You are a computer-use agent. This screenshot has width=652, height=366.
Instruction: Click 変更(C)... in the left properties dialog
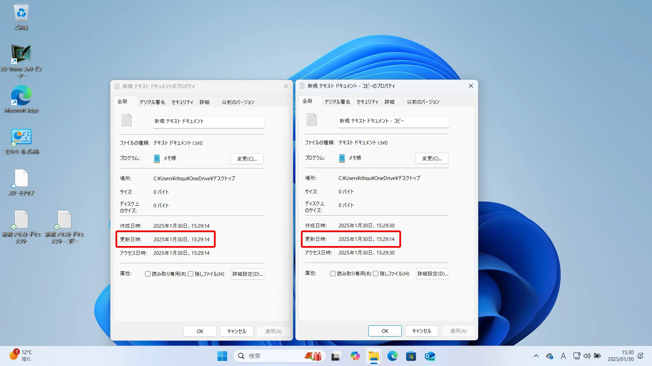pyautogui.click(x=247, y=159)
